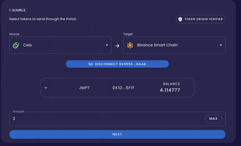The height and width of the screenshot is (146, 241).
Task: Click the 1. SOURCE step heading
Action: coord(17,10)
